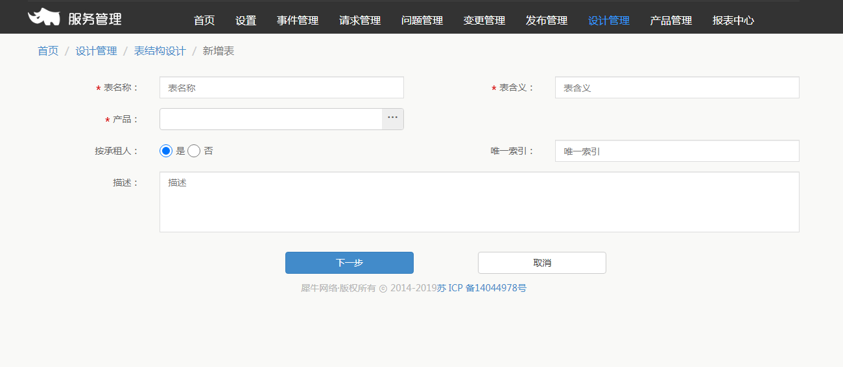Open 产品管理 menu

coord(671,21)
